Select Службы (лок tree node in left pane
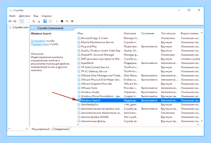The height and width of the screenshot is (143, 211). (19, 27)
